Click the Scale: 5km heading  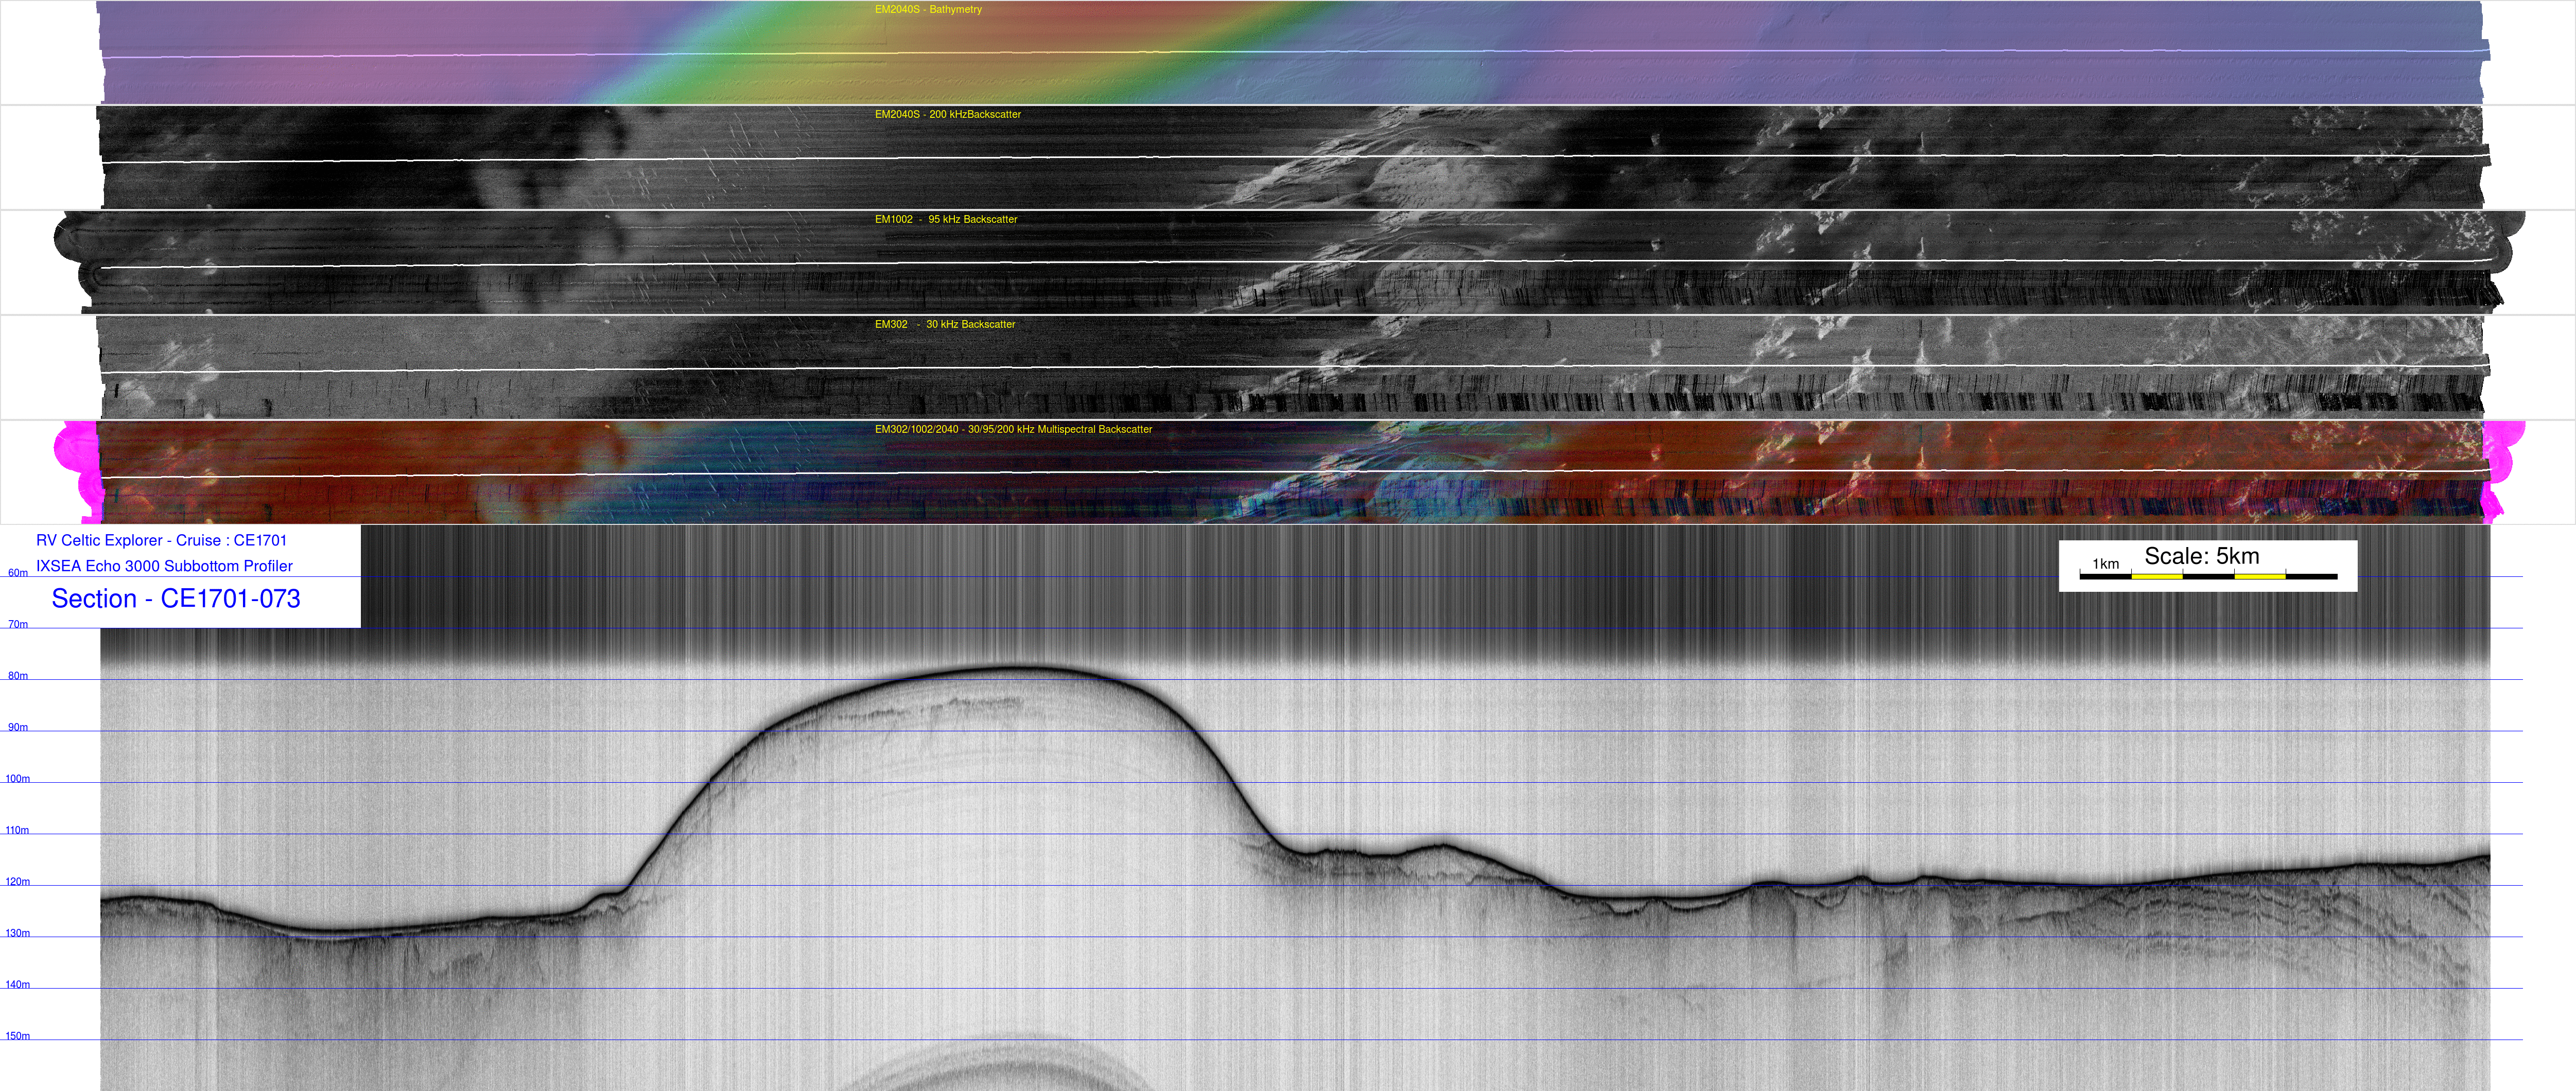[2201, 557]
